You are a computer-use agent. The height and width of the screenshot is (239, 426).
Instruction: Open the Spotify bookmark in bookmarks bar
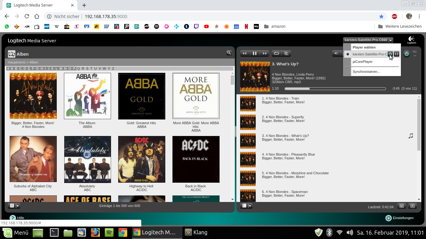pyautogui.click(x=157, y=26)
